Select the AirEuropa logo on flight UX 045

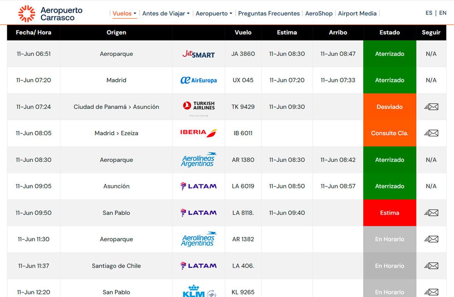tap(198, 80)
